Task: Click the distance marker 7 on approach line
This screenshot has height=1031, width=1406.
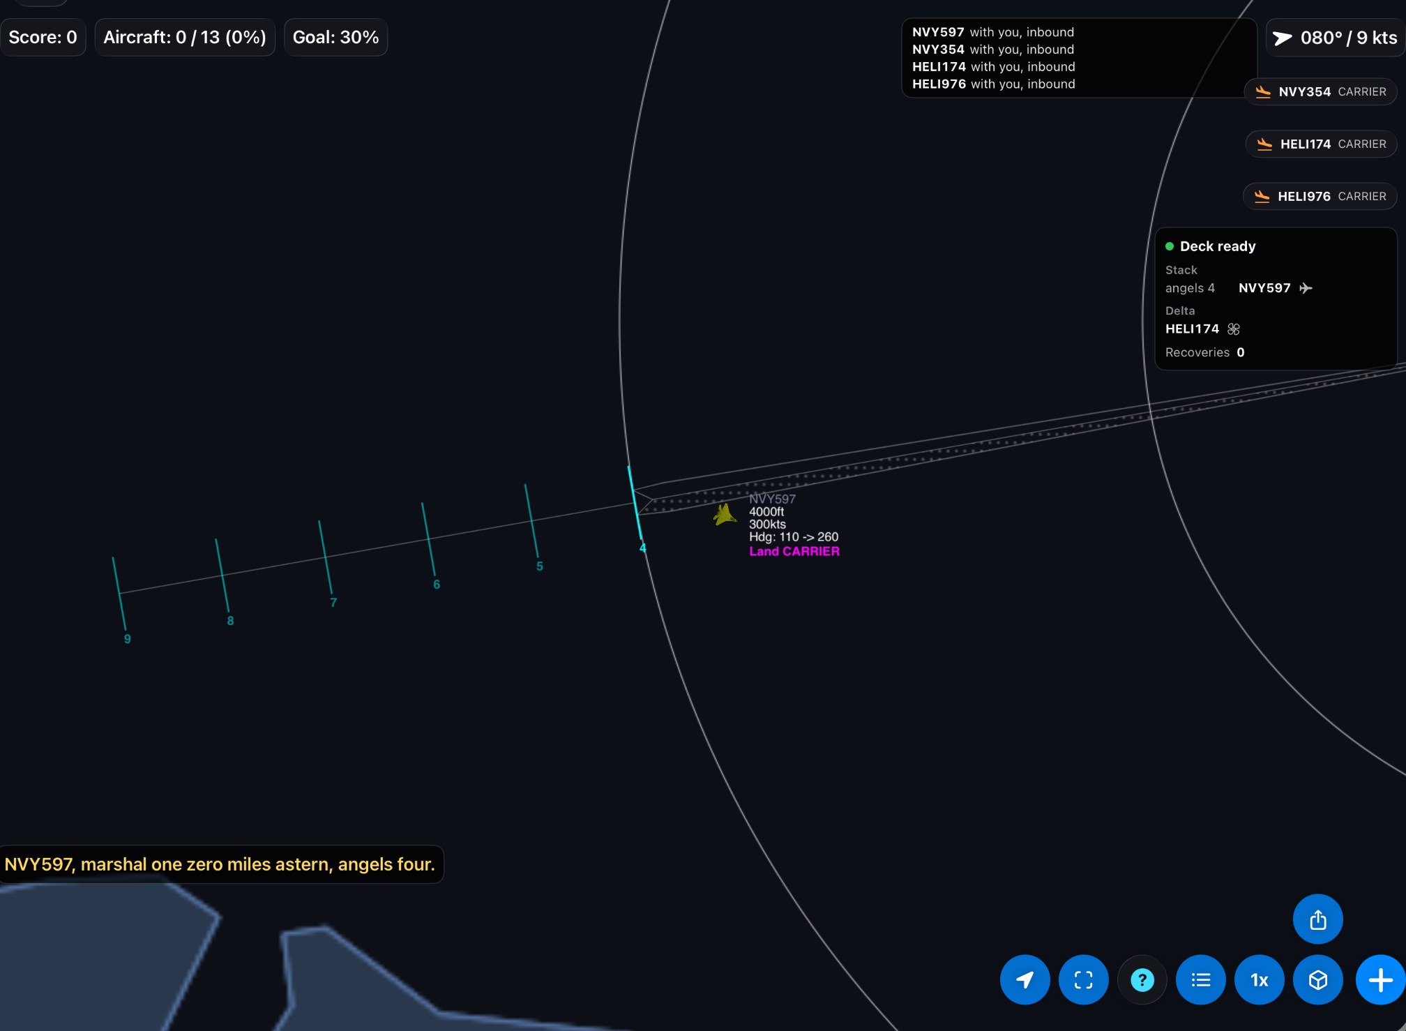Action: 333,603
